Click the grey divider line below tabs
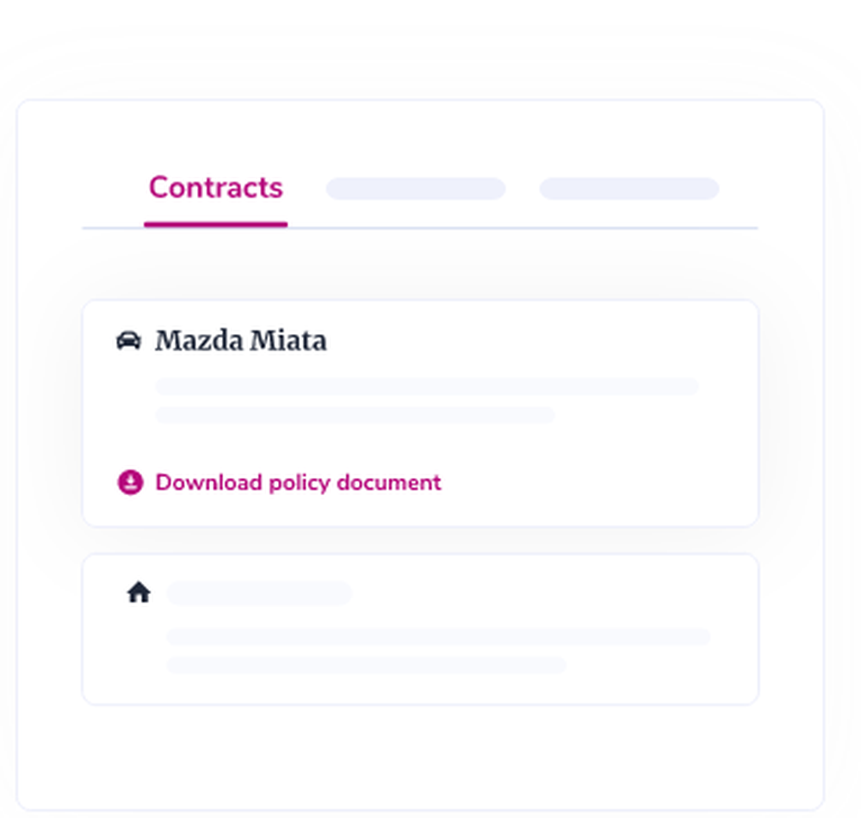Screen dimensions: 861x818 coord(517,228)
